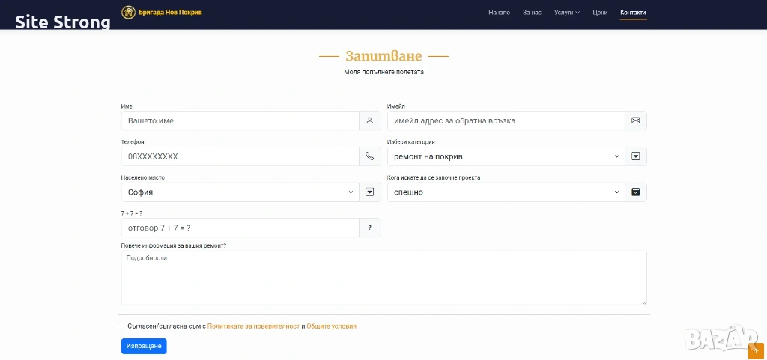767x360 pixels.
Task: Click the location list icon beside София
Action: pos(369,192)
